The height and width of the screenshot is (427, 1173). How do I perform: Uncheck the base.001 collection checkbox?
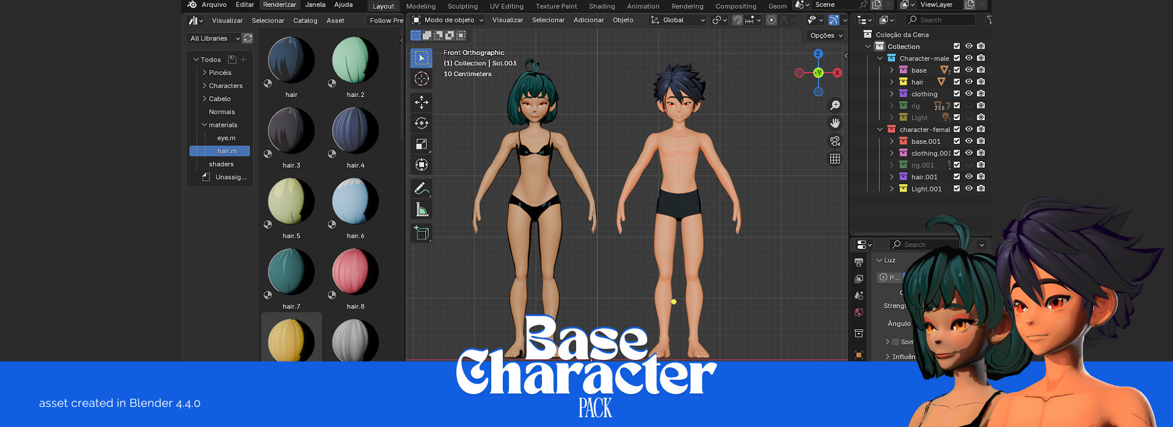click(x=957, y=141)
